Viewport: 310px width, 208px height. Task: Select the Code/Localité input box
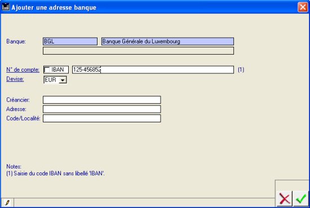tap(102, 118)
